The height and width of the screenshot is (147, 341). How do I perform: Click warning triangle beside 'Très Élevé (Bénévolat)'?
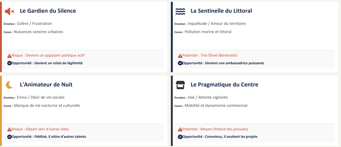click(180, 56)
